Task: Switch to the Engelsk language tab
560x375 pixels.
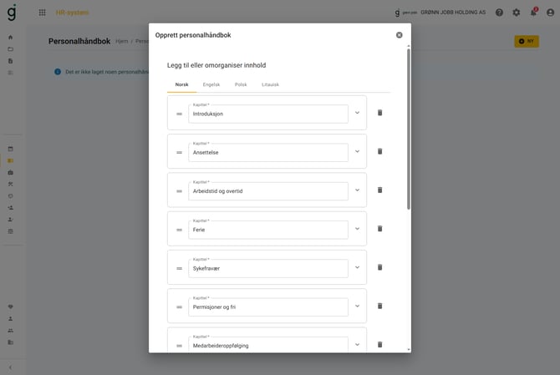Action: tap(211, 84)
